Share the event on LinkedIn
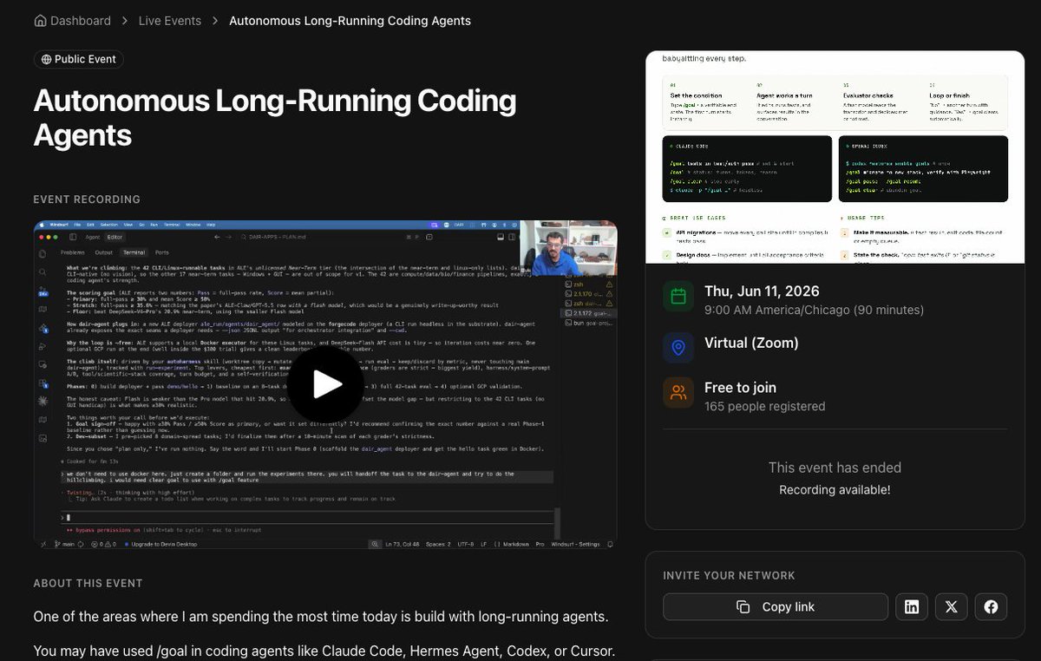This screenshot has height=661, width=1041. pos(912,607)
